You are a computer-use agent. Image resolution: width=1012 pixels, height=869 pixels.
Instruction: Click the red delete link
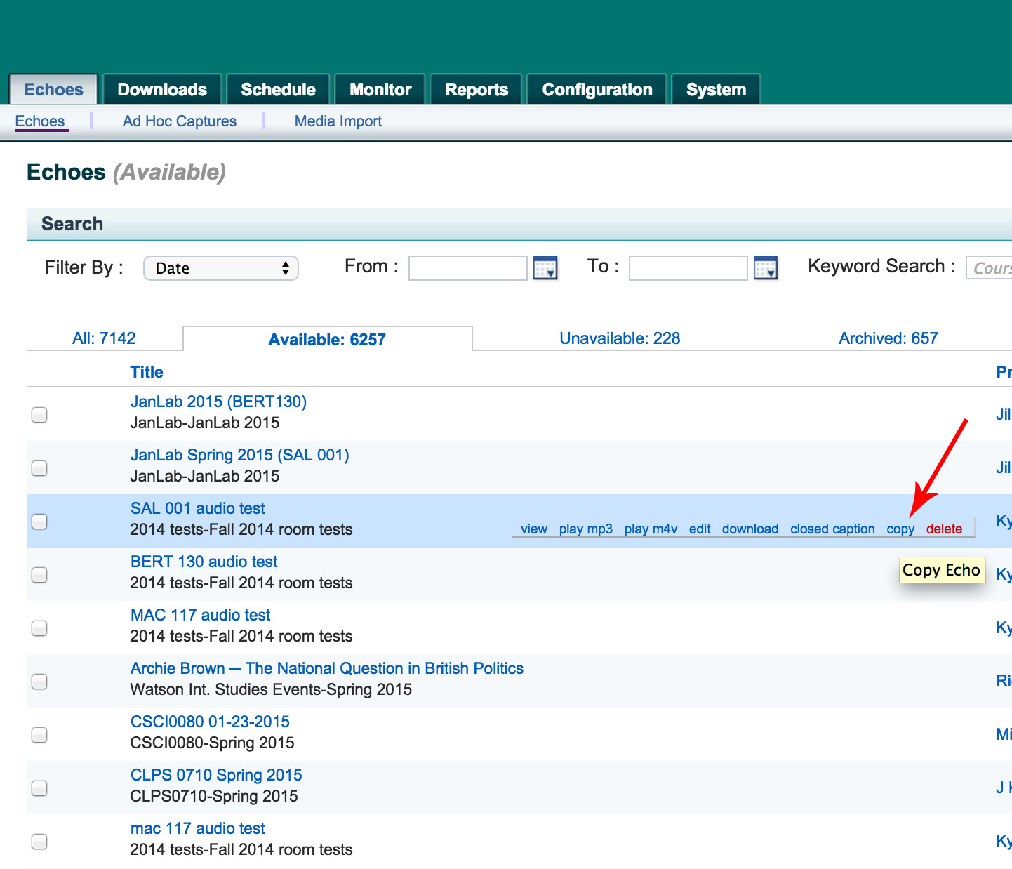(944, 529)
